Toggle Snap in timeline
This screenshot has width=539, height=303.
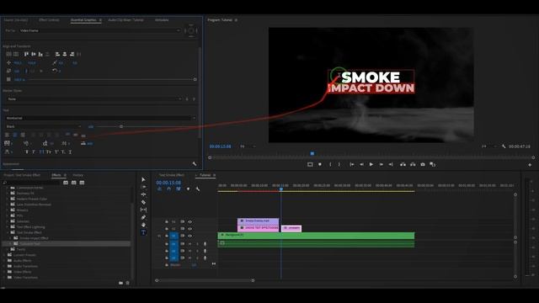coord(168,189)
